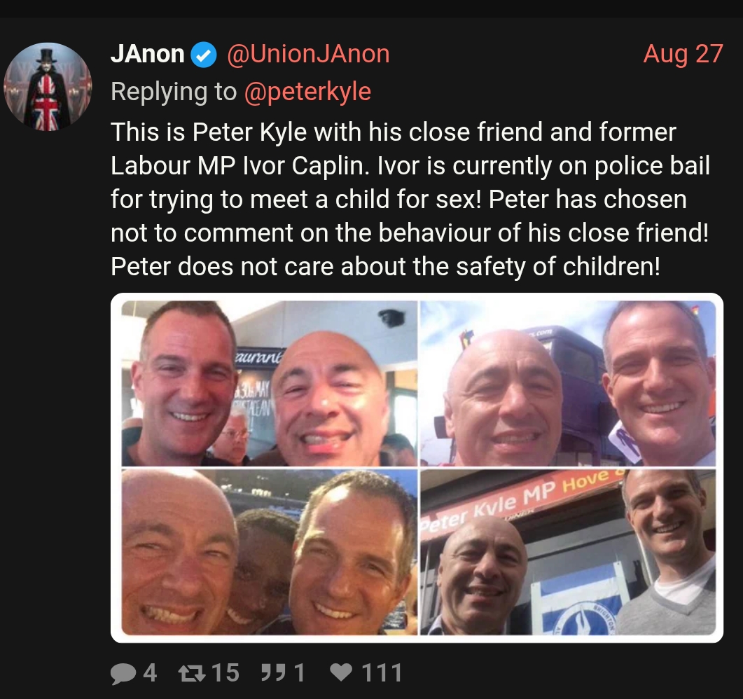Image resolution: width=743 pixels, height=699 pixels.
Task: Click the heart like icon
Action: click(x=341, y=672)
